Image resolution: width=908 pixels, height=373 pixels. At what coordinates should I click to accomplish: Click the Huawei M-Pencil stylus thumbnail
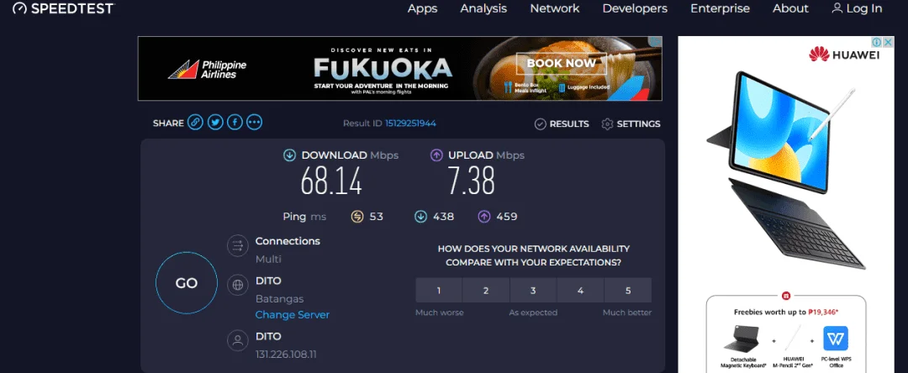[792, 338]
